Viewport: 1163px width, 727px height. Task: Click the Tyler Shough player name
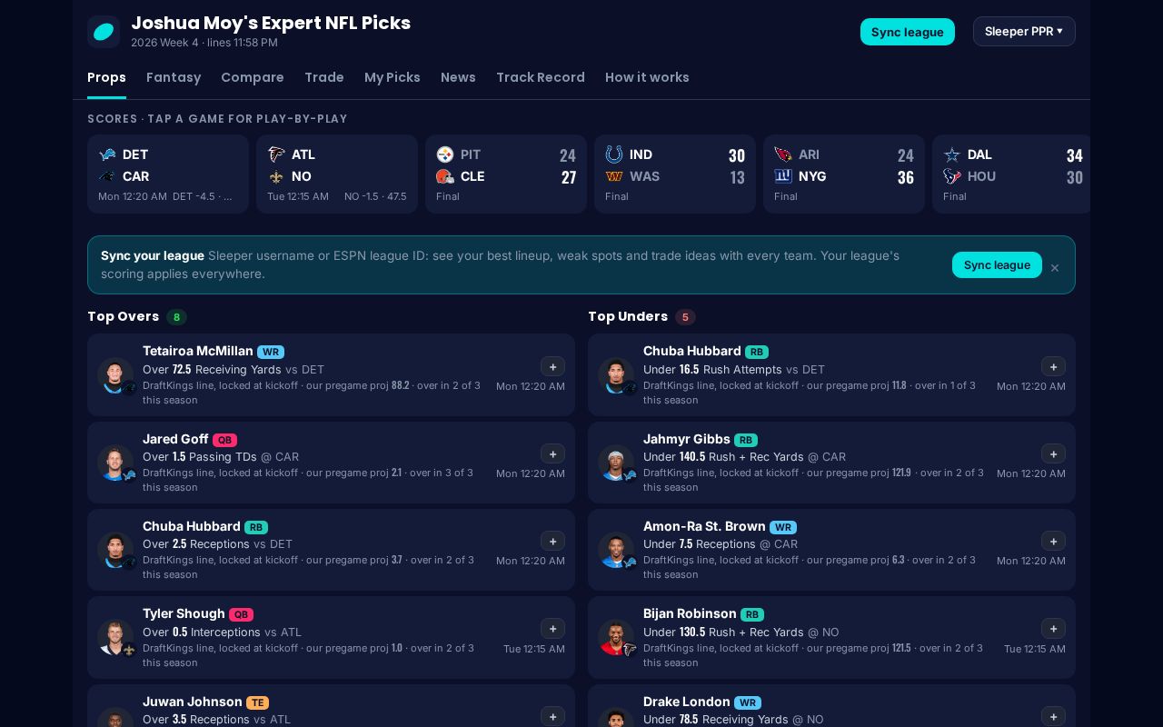[184, 613]
